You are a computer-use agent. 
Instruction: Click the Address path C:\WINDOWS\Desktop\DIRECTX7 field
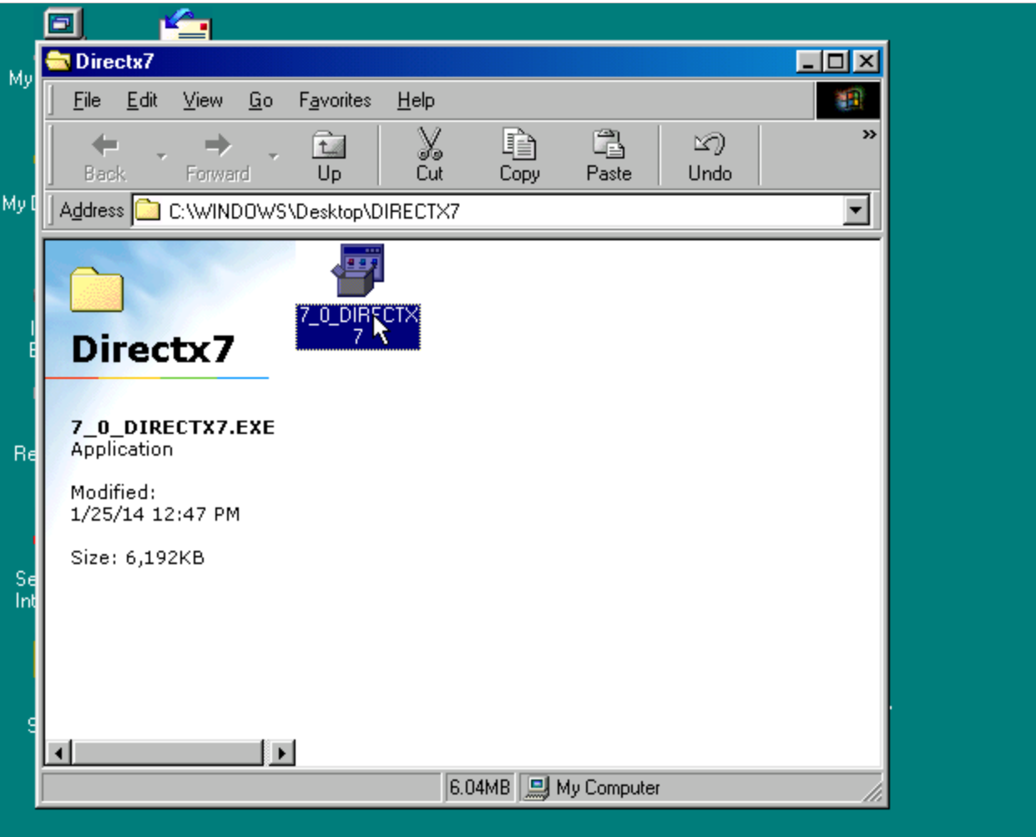tap(501, 210)
